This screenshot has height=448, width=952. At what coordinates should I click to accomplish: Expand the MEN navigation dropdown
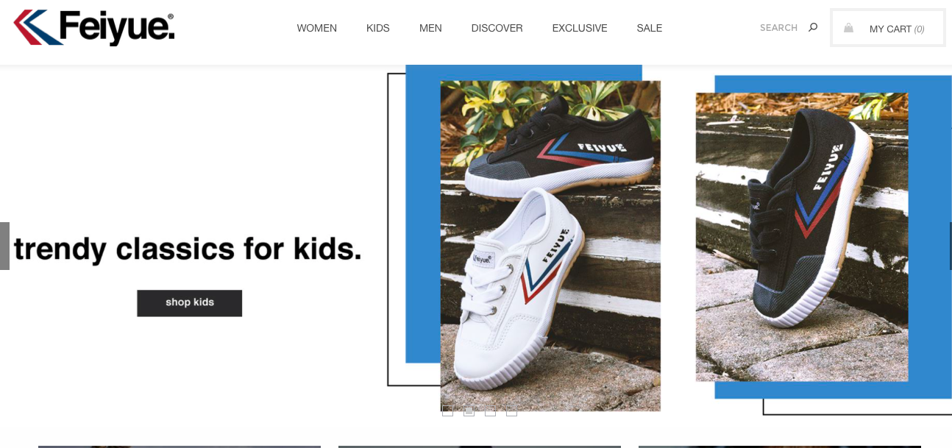tap(430, 28)
